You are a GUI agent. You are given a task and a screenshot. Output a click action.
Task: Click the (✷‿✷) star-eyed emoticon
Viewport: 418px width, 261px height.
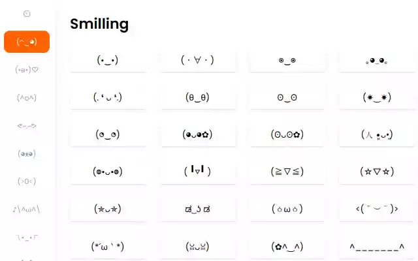click(377, 98)
